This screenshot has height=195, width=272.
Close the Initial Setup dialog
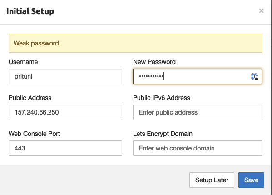point(262,11)
